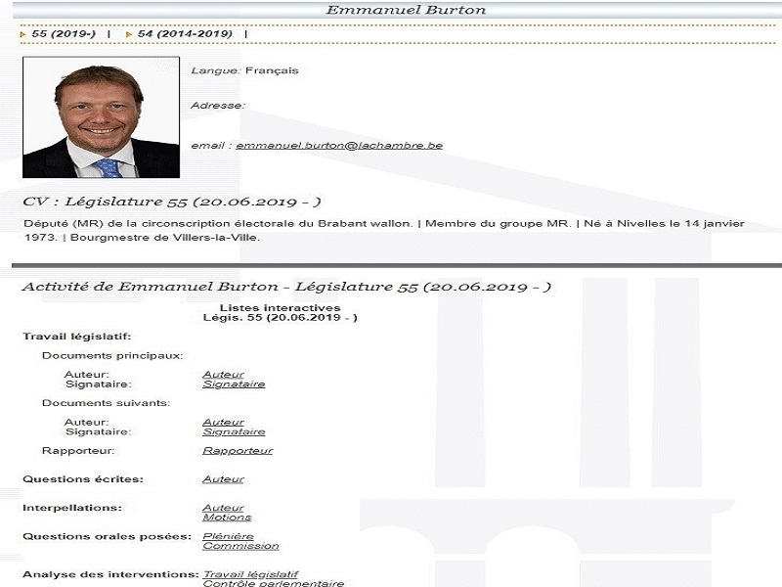Click 'Analyse des interventions:' label

tap(110, 574)
